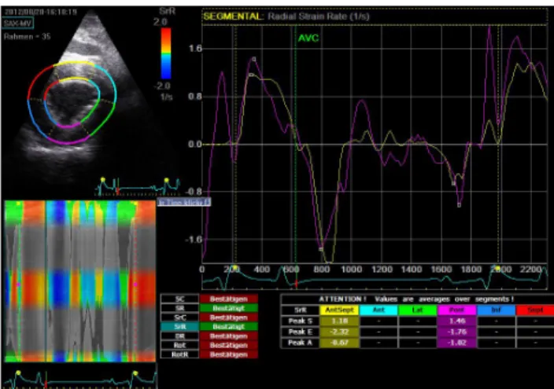Click the Post Peak A value -1.02
Image resolution: width=554 pixels, height=389 pixels.
(457, 343)
